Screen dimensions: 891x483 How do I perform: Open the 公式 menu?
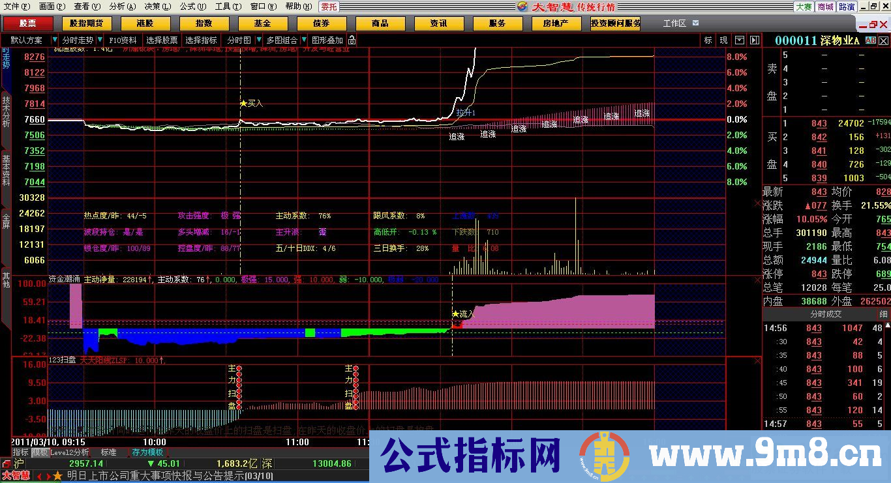pos(189,7)
